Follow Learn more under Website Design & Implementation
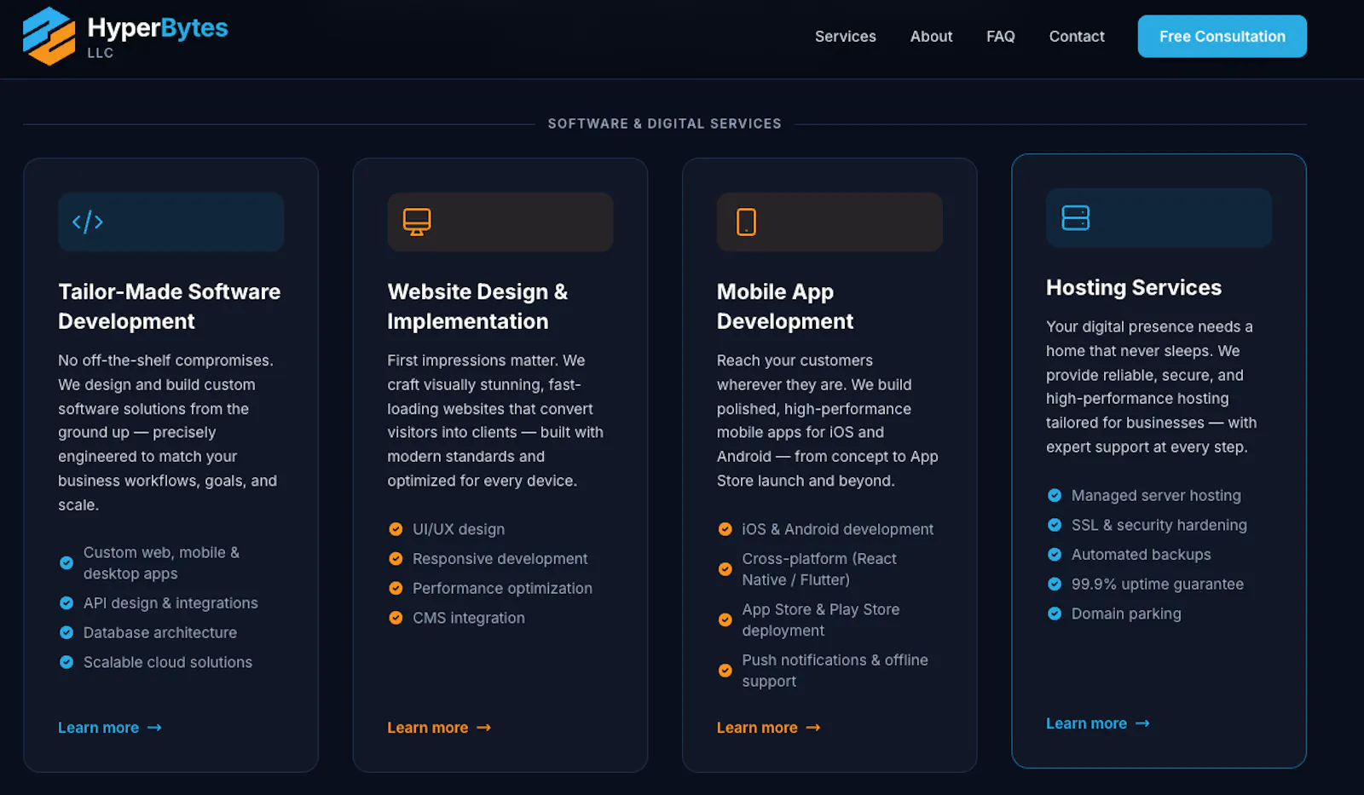1364x795 pixels. pyautogui.click(x=439, y=728)
